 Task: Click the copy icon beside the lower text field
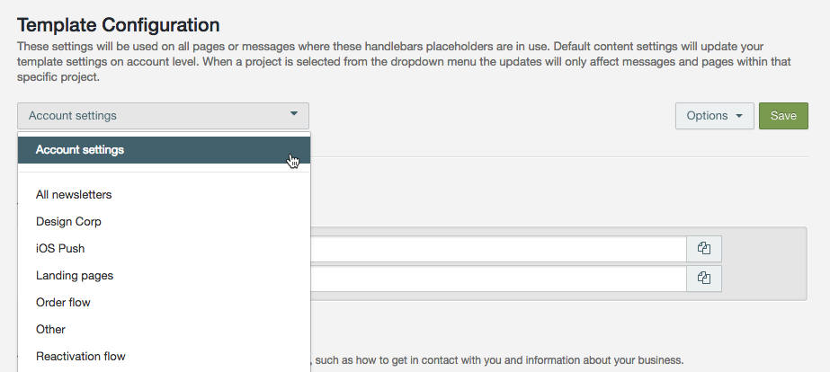(x=704, y=279)
